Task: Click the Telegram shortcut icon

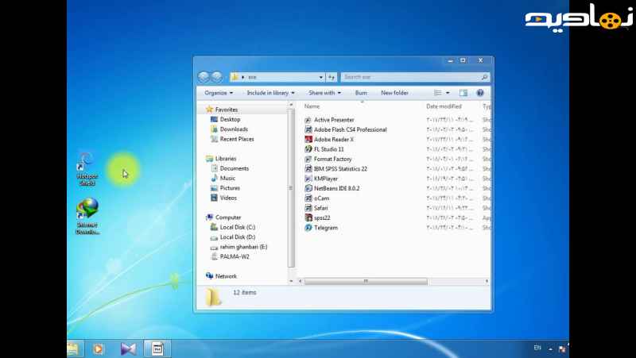Action: pyautogui.click(x=308, y=228)
